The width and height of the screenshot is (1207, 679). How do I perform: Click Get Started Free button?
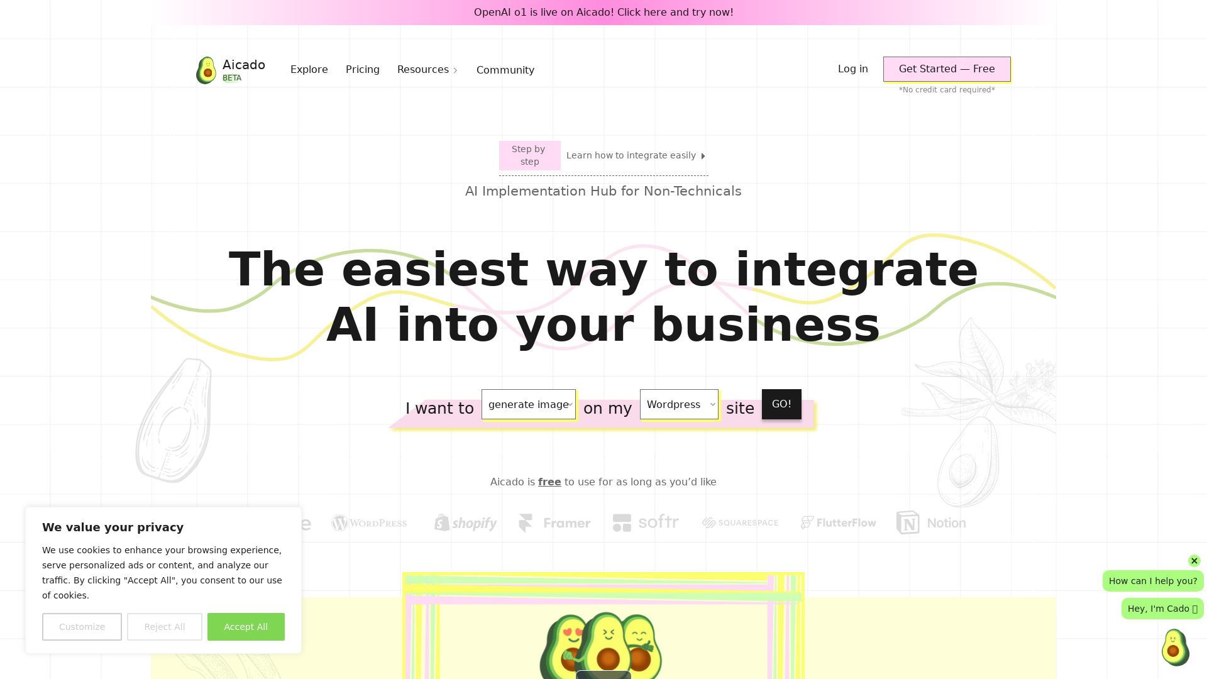pos(947,69)
